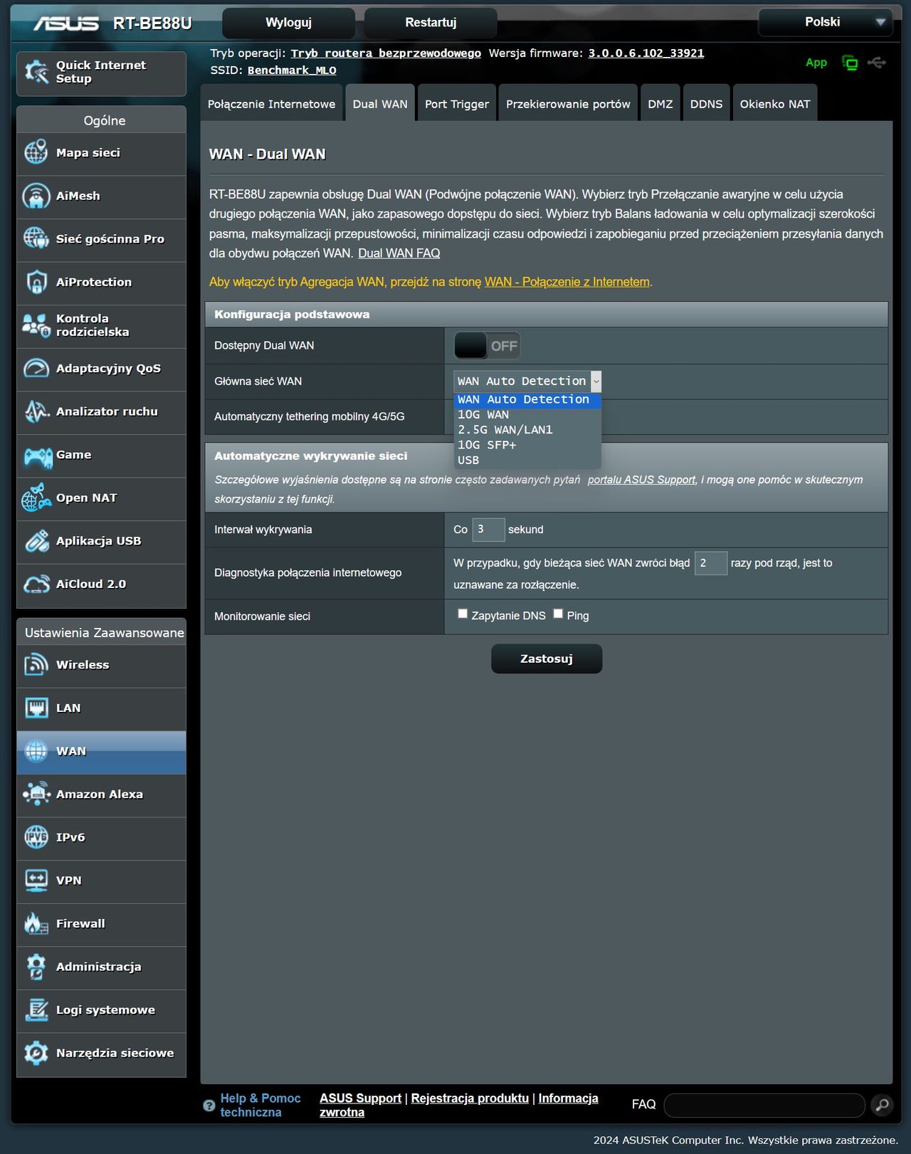This screenshot has width=911, height=1154.
Task: Click the Narzędzia sieciowe icon
Action: pyautogui.click(x=36, y=1054)
